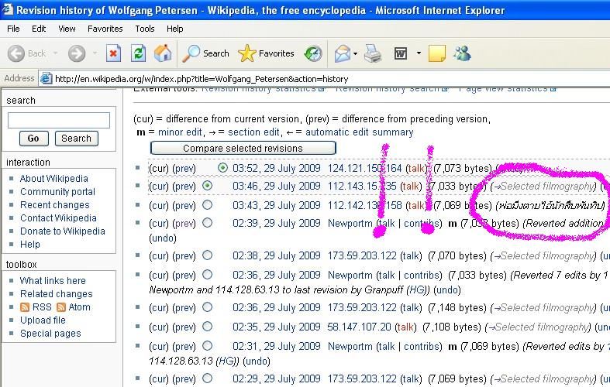Screen dimensions: 610x387
Task: Click the Mail envelope icon
Action: 343,53
